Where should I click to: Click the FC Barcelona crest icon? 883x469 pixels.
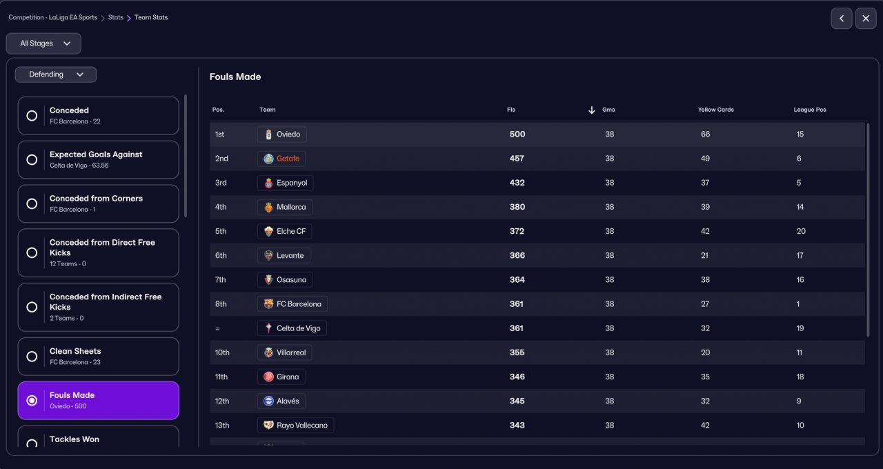[x=268, y=304]
